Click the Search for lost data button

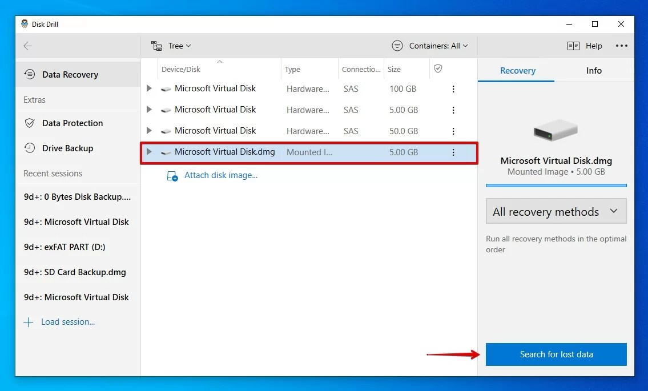[556, 354]
